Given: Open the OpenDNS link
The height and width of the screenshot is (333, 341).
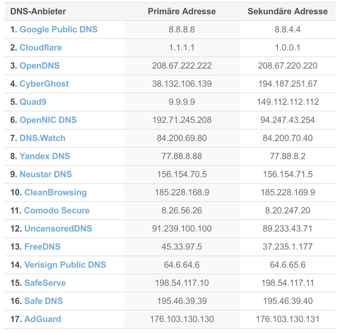Looking at the screenshot, I should pyautogui.click(x=40, y=66).
